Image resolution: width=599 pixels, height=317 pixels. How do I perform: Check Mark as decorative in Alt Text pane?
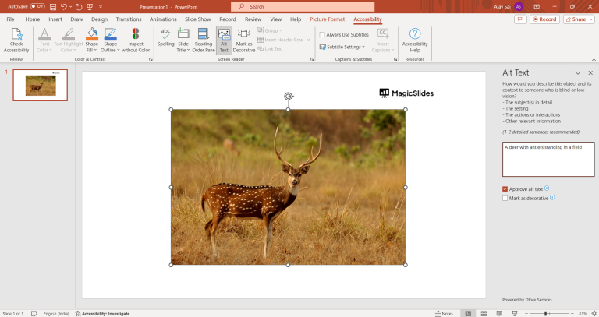click(x=505, y=199)
